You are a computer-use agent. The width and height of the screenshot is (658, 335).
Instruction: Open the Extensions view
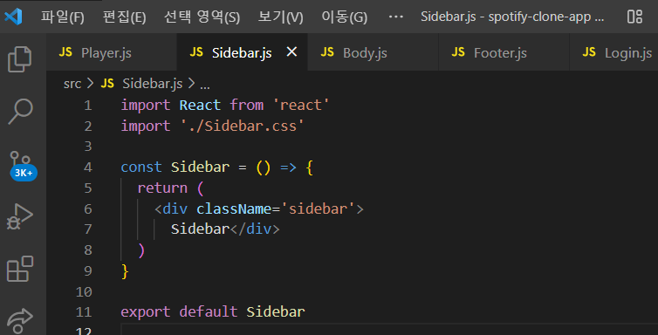pyautogui.click(x=20, y=269)
